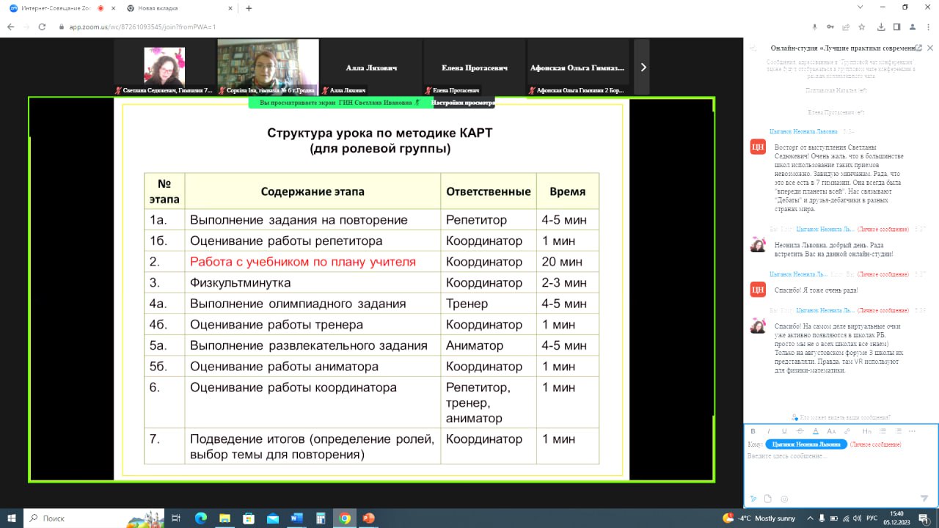Screen dimensions: 939x528
Task: Change recipient Цыганюк Неонила Львовна
Action: click(806, 444)
